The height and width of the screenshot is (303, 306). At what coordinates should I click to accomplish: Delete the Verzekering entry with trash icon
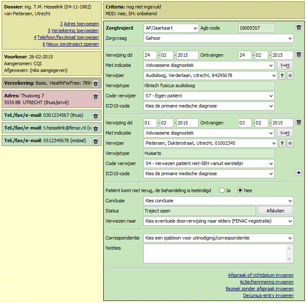click(96, 84)
